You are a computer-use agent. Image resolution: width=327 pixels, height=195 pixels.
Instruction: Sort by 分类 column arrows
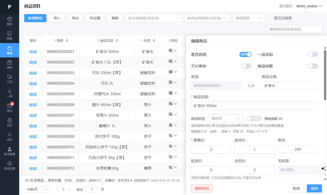coord(154,41)
